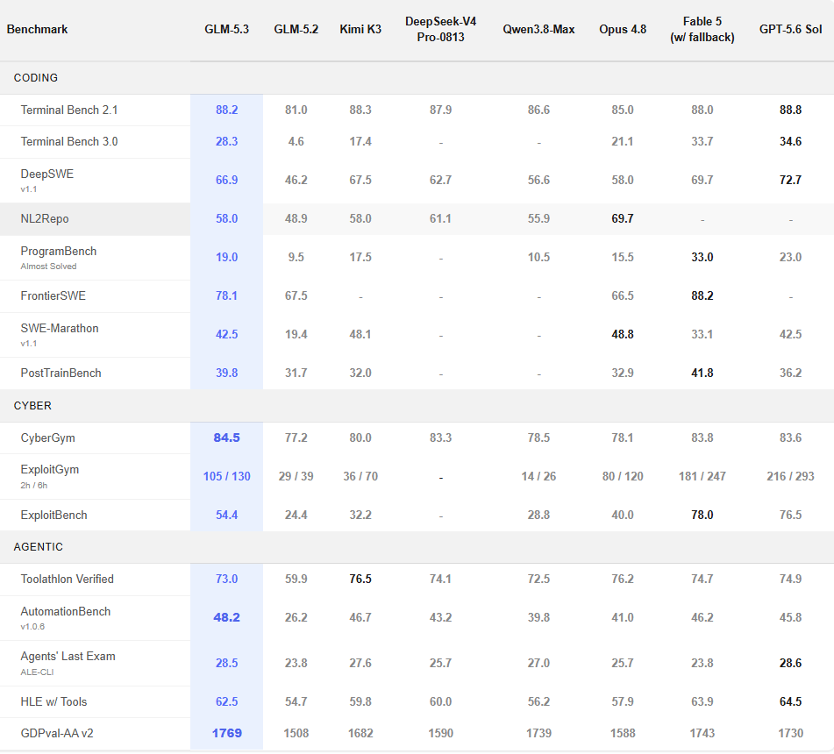The height and width of the screenshot is (754, 834).
Task: Click GLM-5.3 ExploitBench score 54.4
Action: click(x=226, y=515)
